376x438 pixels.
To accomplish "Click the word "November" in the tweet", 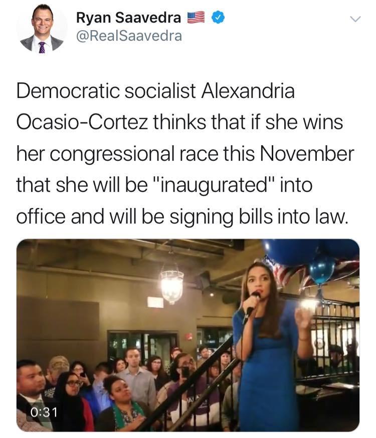I will [307, 154].
